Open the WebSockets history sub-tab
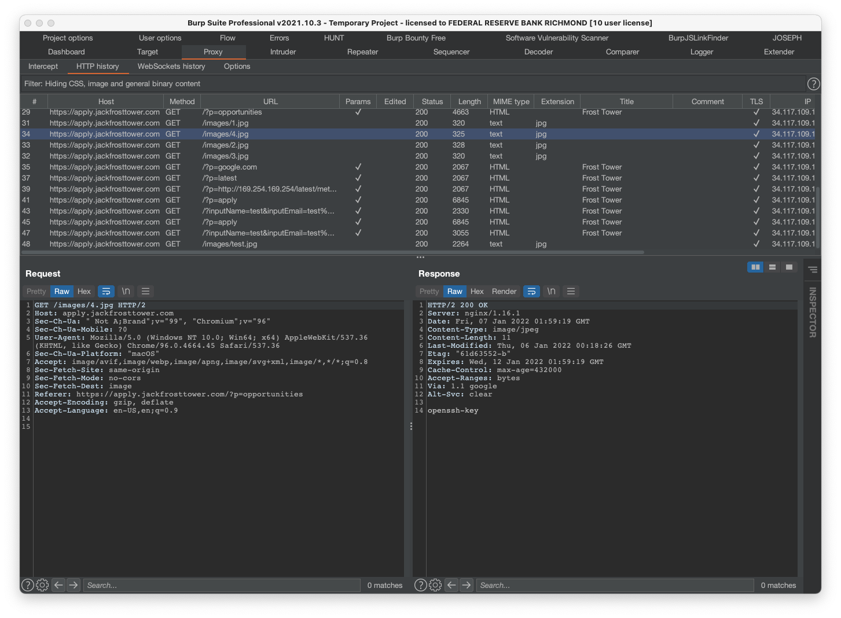 click(x=171, y=67)
